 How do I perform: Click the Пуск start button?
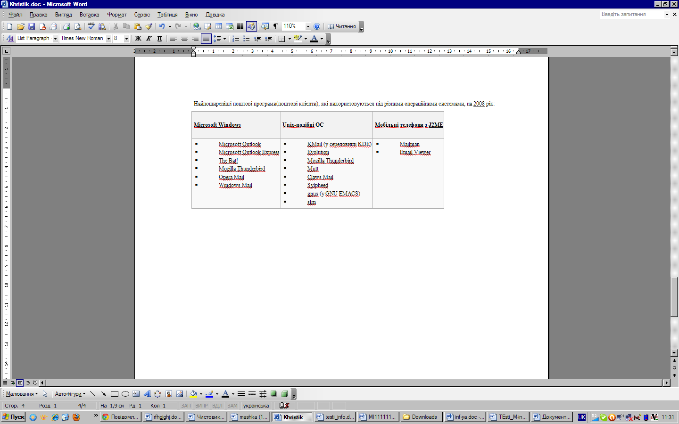(13, 417)
